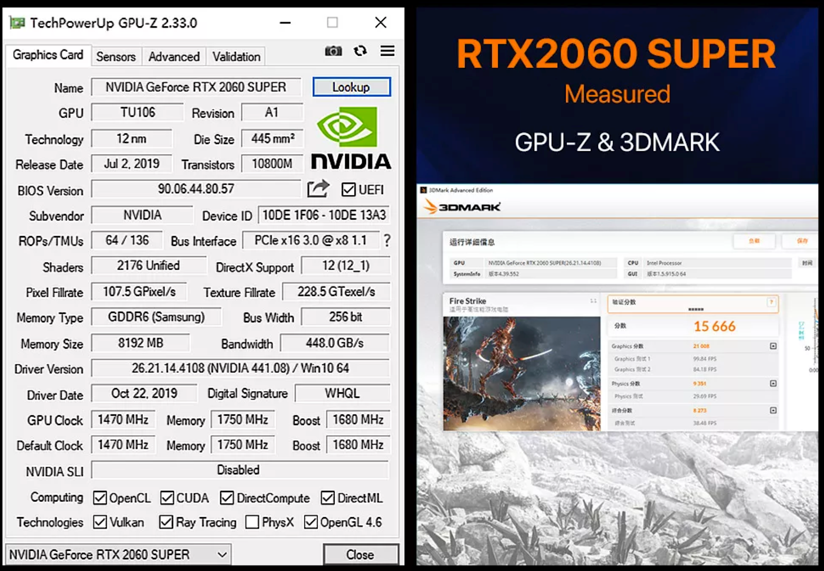Click the refresh arrows icon
Viewport: 824px width, 571px height.
pyautogui.click(x=360, y=51)
